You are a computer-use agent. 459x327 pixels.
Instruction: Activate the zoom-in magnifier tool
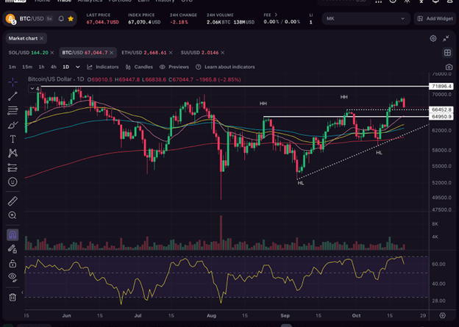[13, 215]
